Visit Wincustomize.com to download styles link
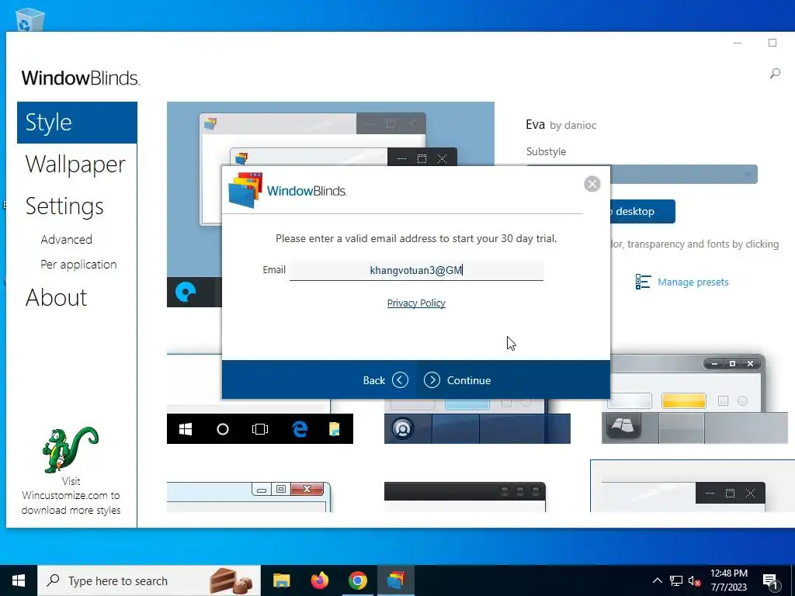 [71, 496]
